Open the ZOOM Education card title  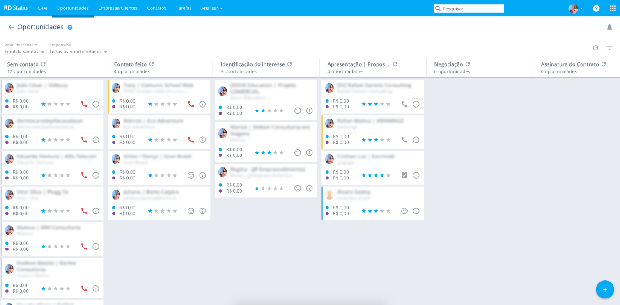(x=263, y=88)
